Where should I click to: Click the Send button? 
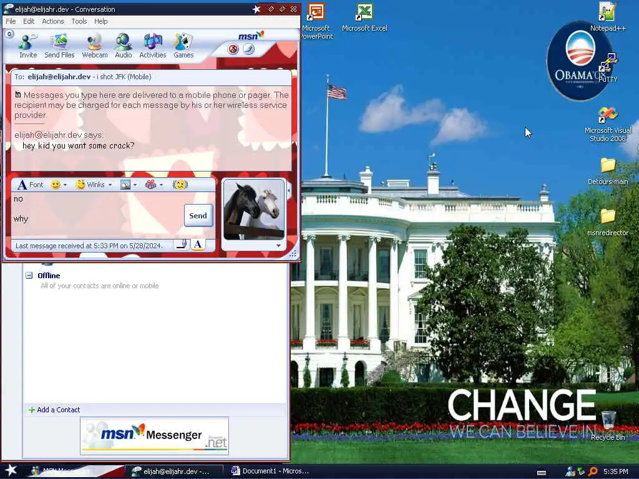coord(198,215)
